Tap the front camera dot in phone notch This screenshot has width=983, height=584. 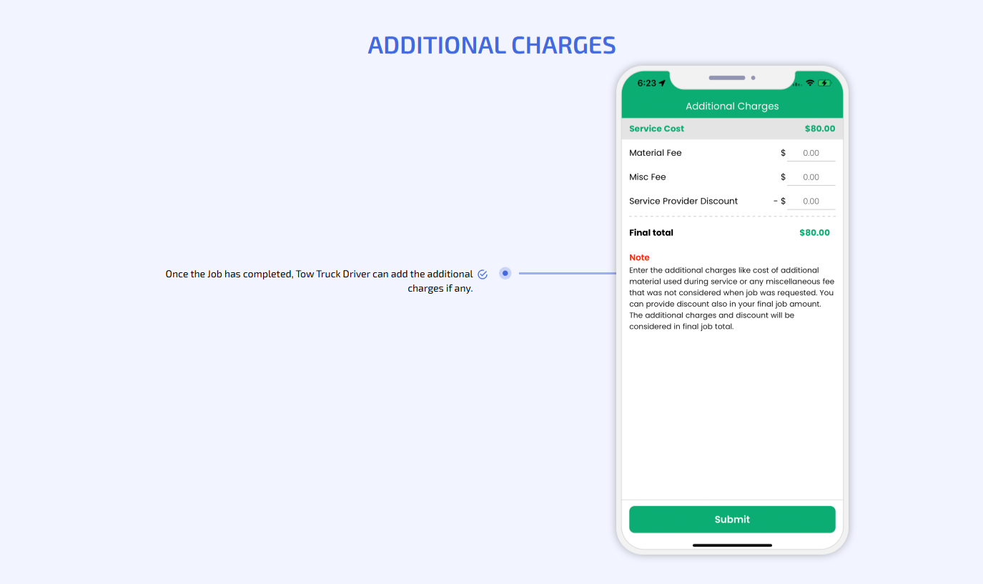click(753, 78)
